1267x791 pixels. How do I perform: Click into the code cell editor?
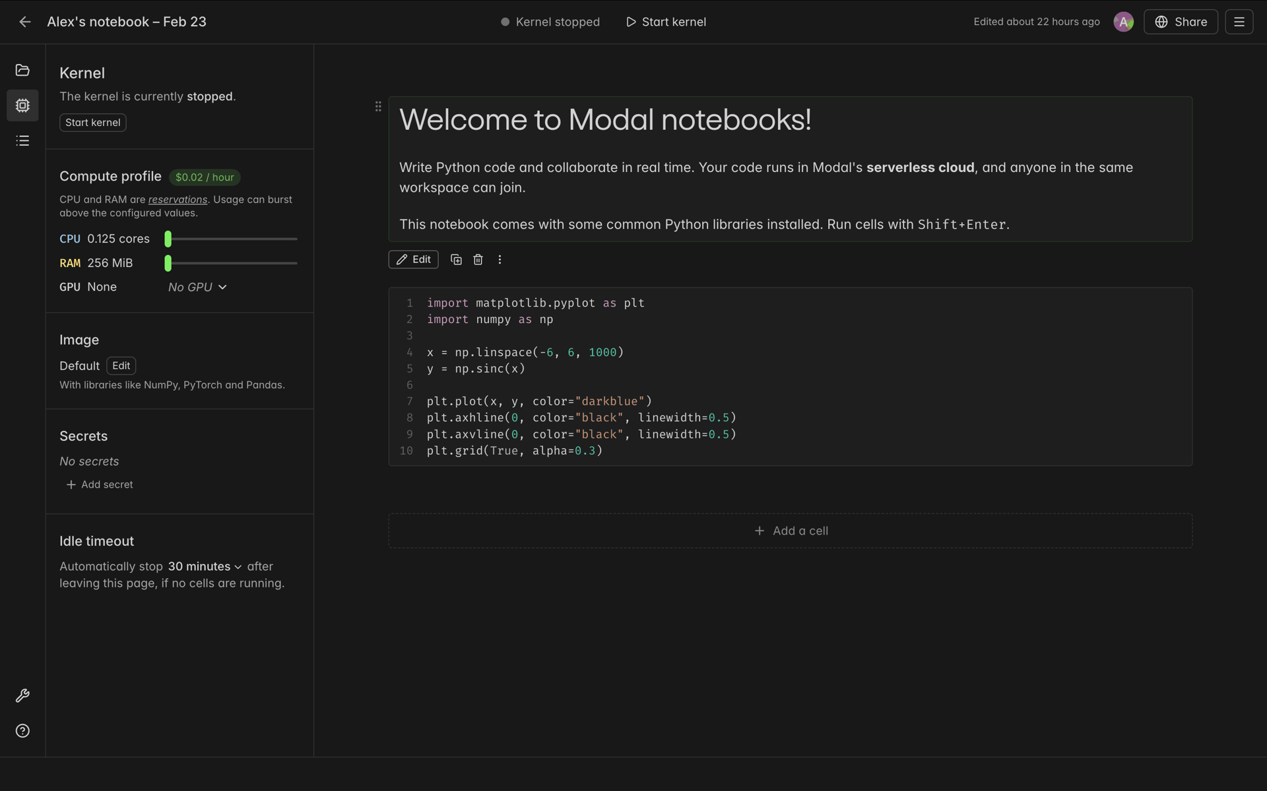pyautogui.click(x=790, y=376)
